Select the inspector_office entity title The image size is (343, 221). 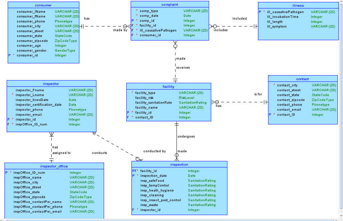click(54, 166)
